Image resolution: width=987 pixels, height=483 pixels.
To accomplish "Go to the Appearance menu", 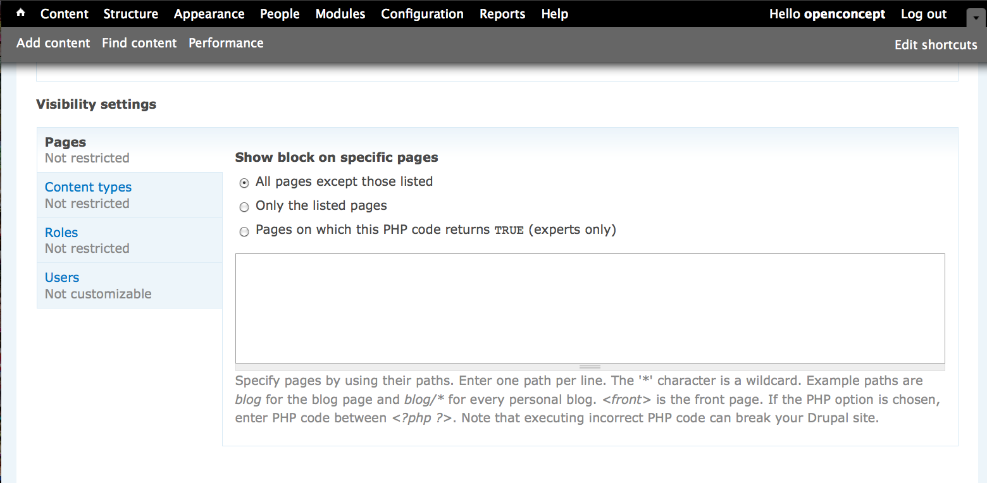I will point(209,14).
